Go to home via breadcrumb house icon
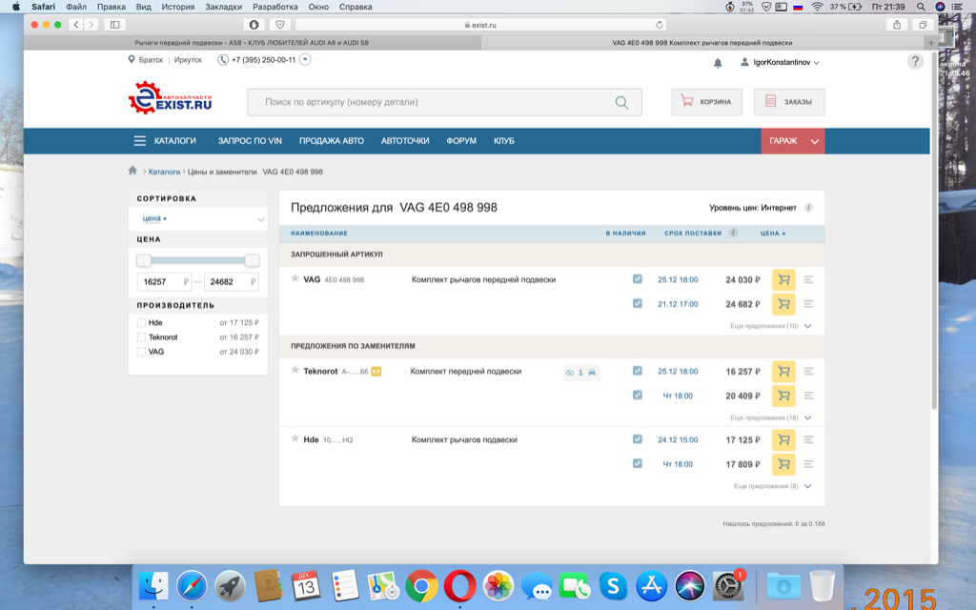976x610 pixels. 133,172
